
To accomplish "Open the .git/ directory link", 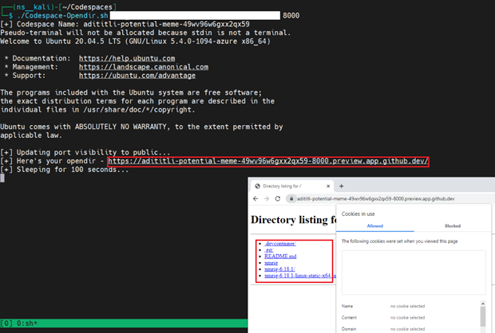I will tap(268, 250).
